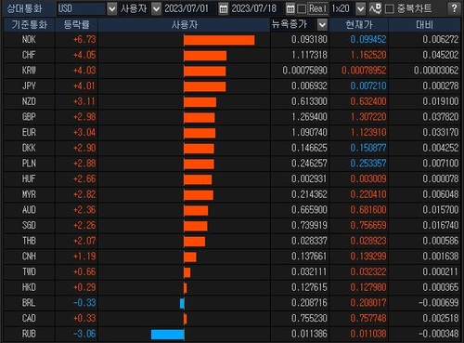This screenshot has width=464, height=343.
Task: Click the font size adjust icon
Action: tap(375, 8)
